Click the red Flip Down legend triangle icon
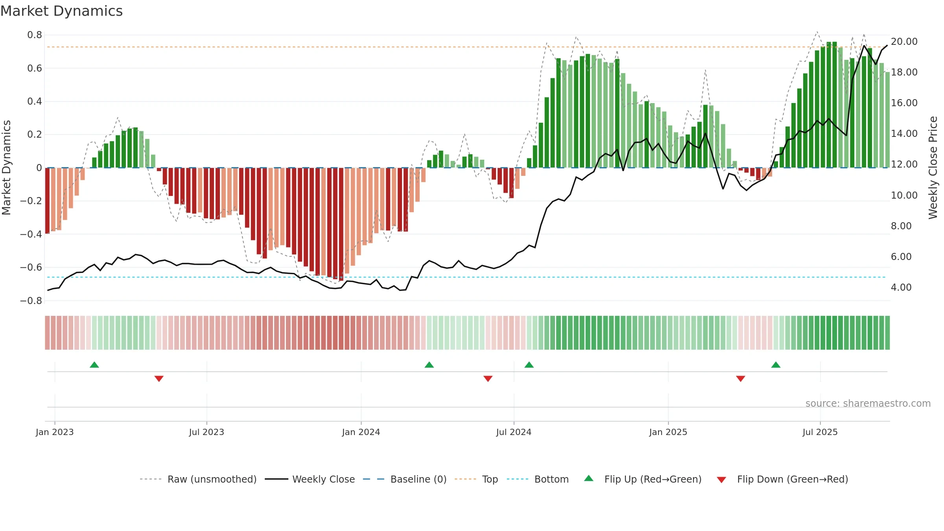The height and width of the screenshot is (531, 944). [721, 480]
